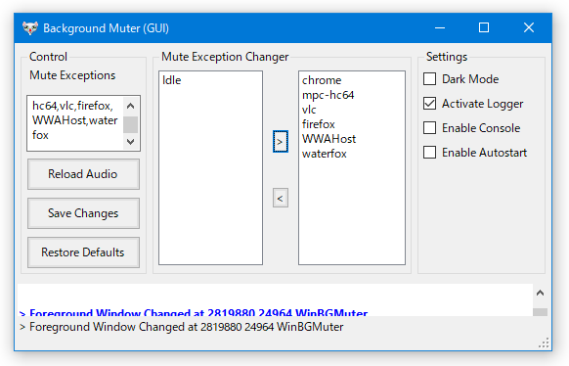Move selection right with the > button
The image size is (569, 366).
click(281, 142)
